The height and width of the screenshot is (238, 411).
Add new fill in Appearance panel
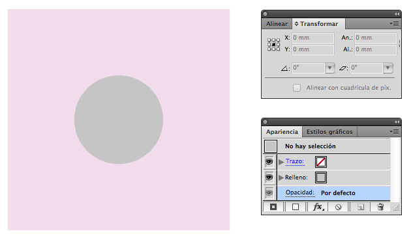click(x=296, y=207)
